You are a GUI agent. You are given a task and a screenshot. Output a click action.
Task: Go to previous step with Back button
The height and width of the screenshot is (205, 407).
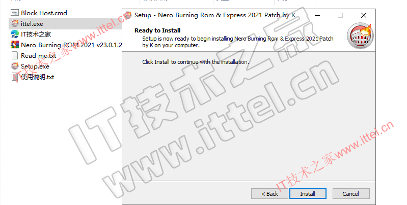click(x=269, y=194)
